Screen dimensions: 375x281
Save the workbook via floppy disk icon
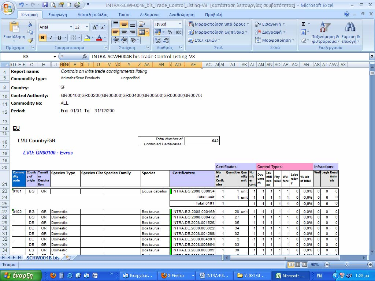tap(45, 4)
